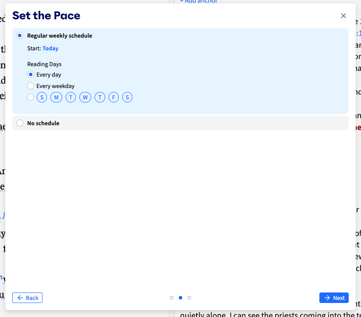
Task: Change start date via Today link
Action: [x=50, y=48]
